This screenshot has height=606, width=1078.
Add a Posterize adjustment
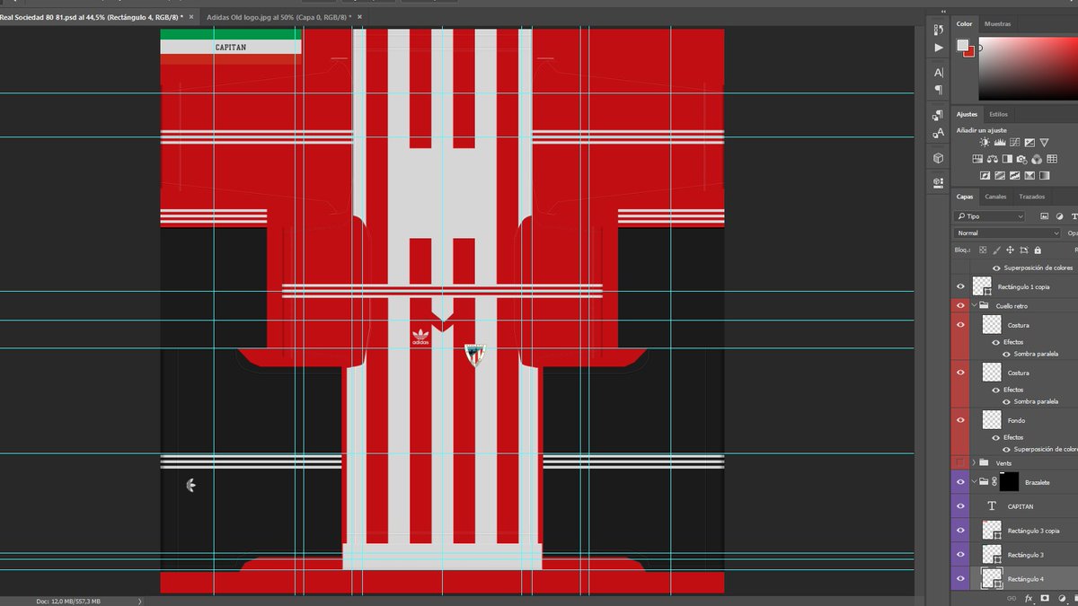pos(1000,175)
